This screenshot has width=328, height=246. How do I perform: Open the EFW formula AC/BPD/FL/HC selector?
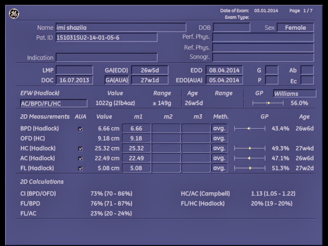click(53, 104)
